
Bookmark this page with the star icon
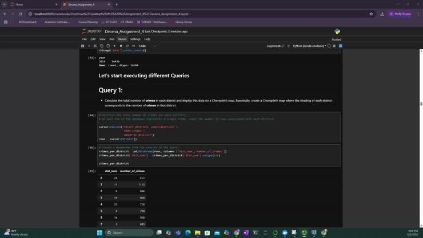[371, 14]
